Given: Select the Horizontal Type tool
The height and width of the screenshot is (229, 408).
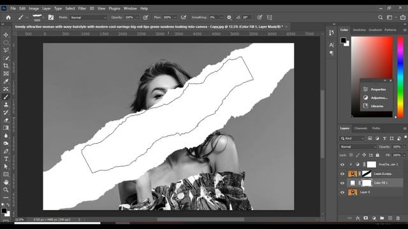Looking at the screenshot, I should coord(6,159).
